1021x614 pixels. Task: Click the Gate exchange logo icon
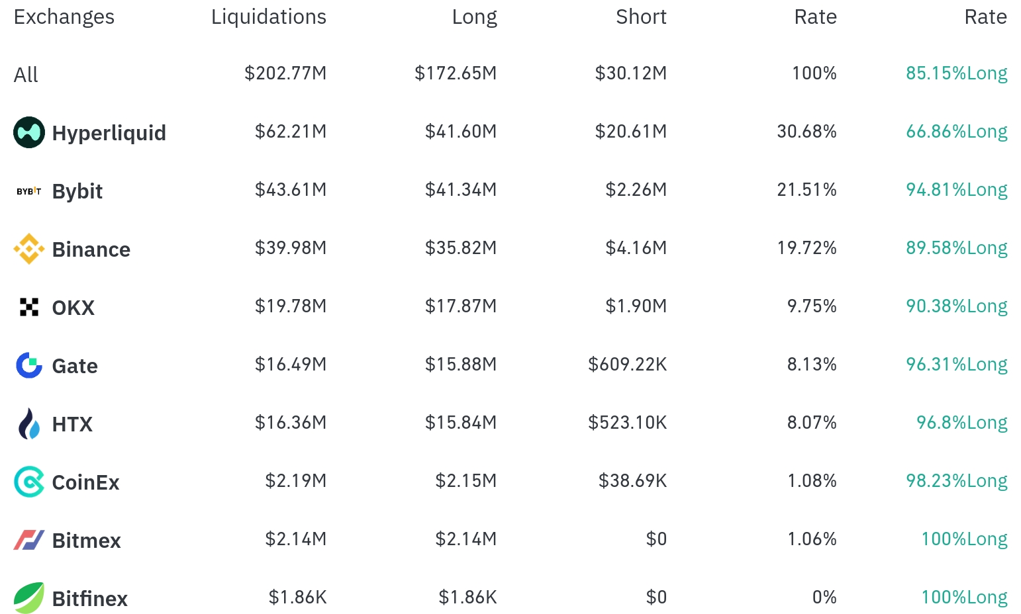29,365
